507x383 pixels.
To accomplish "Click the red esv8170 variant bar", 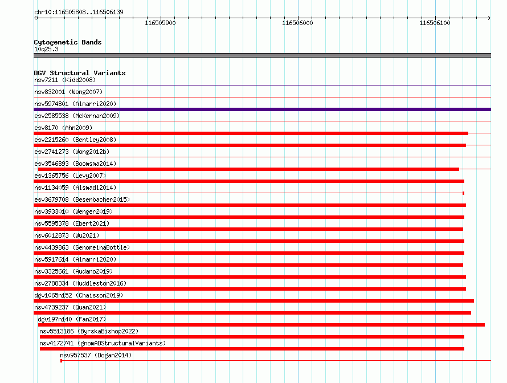I will point(251,133).
